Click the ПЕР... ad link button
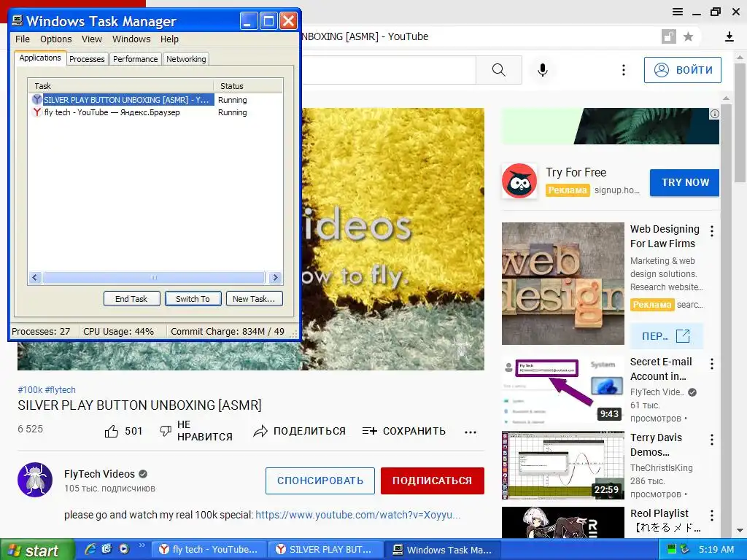747x560 pixels. point(667,336)
